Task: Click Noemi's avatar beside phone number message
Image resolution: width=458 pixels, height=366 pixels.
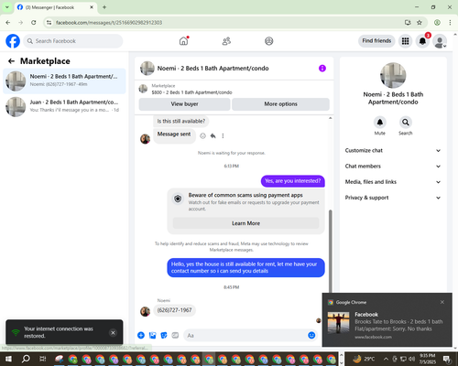Action: pyautogui.click(x=145, y=311)
